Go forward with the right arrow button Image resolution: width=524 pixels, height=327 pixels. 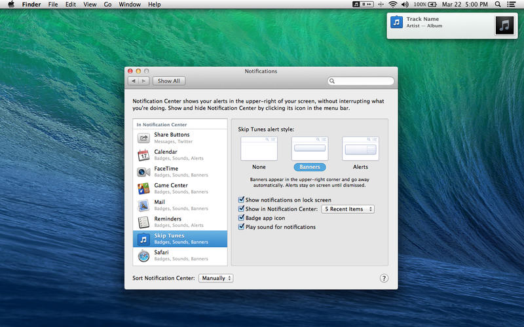click(143, 80)
